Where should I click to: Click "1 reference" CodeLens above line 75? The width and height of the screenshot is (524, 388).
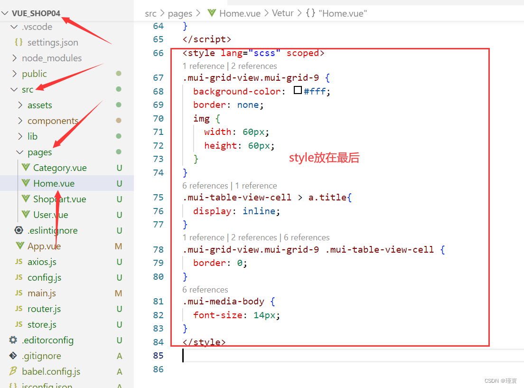(256, 186)
